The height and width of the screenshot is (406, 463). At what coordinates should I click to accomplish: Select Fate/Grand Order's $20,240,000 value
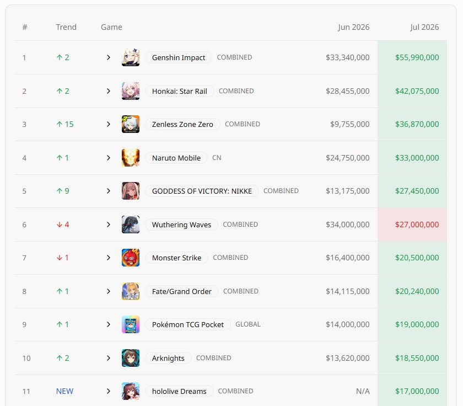[x=417, y=291]
